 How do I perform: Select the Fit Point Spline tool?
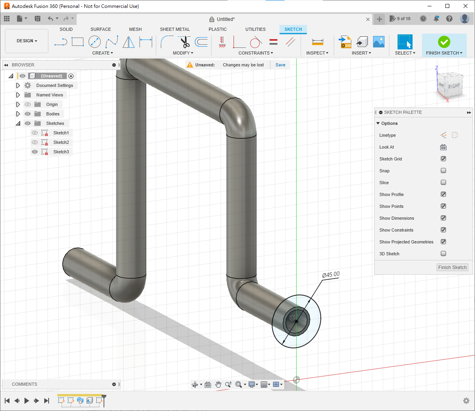[x=111, y=42]
